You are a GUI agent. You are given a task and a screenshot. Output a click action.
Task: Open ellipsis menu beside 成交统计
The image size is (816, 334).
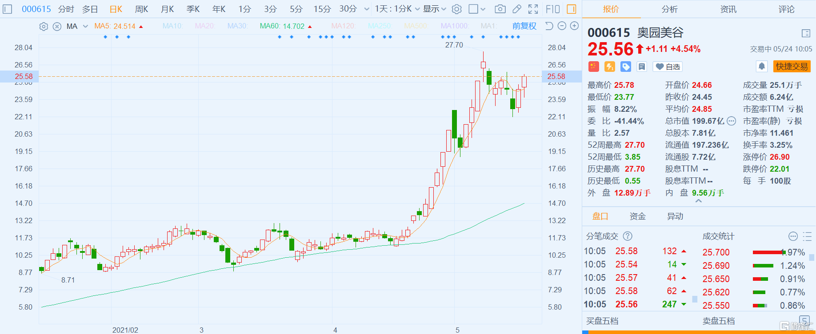(793, 236)
